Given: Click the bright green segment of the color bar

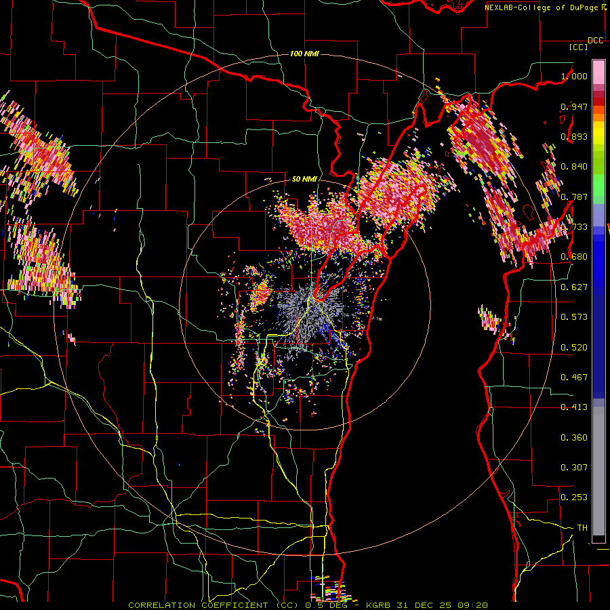Looking at the screenshot, I should [x=598, y=184].
